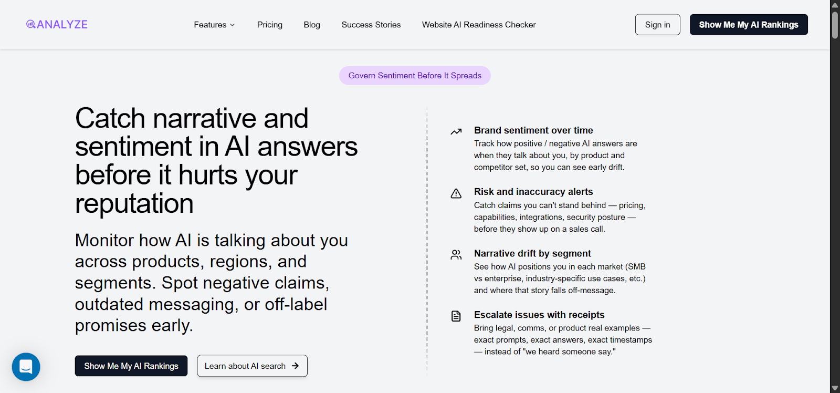Click the arrow inside Learn about AI search
The width and height of the screenshot is (840, 393).
(295, 366)
